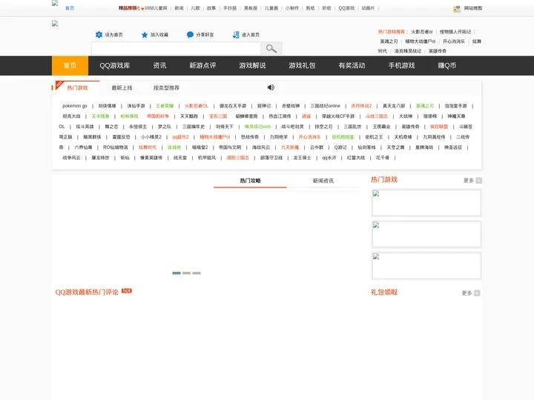
Task: Open the 游戏礼包 navigation item
Action: pos(302,66)
